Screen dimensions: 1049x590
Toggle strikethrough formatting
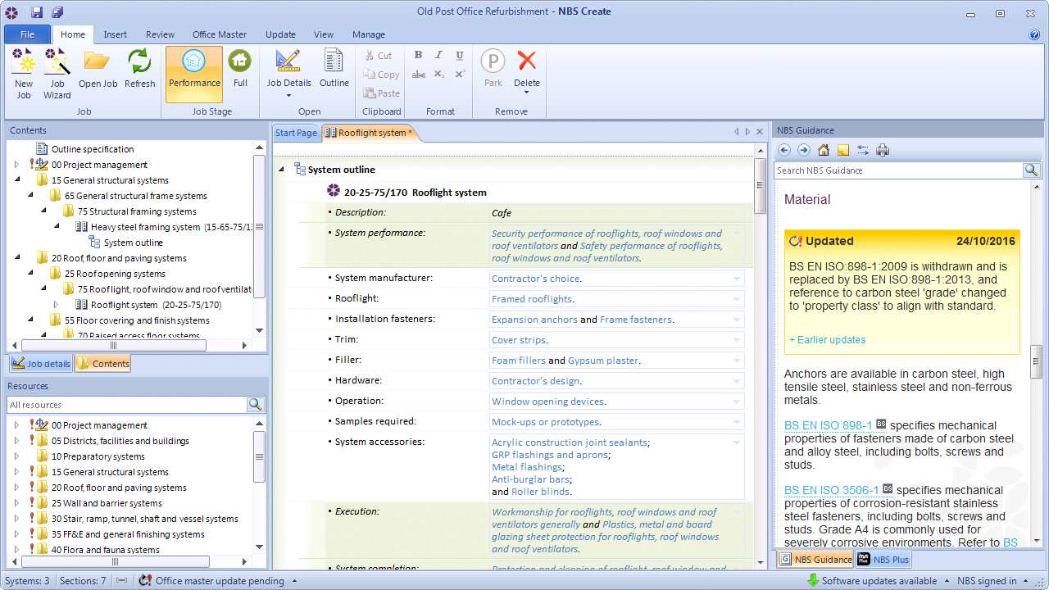click(418, 75)
